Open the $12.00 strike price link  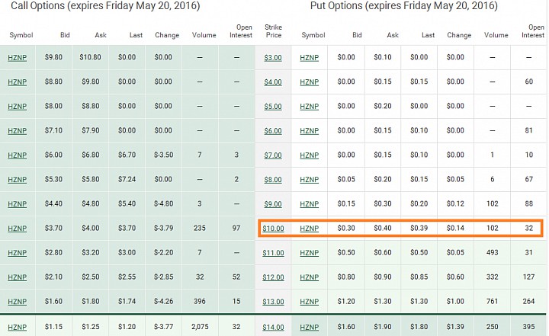[273, 277]
